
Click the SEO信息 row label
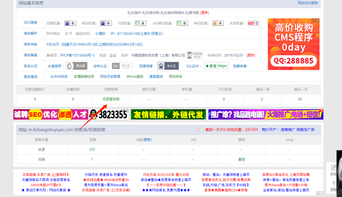click(x=30, y=23)
